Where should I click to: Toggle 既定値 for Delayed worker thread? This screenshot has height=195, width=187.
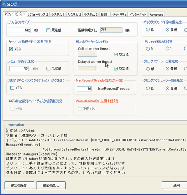click(x=116, y=69)
